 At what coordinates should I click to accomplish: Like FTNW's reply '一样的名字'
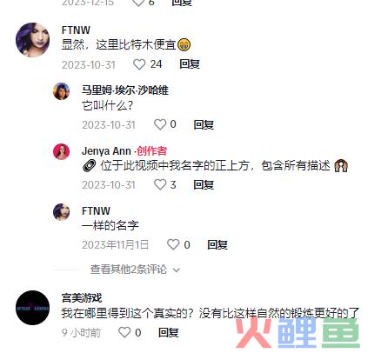click(x=173, y=244)
